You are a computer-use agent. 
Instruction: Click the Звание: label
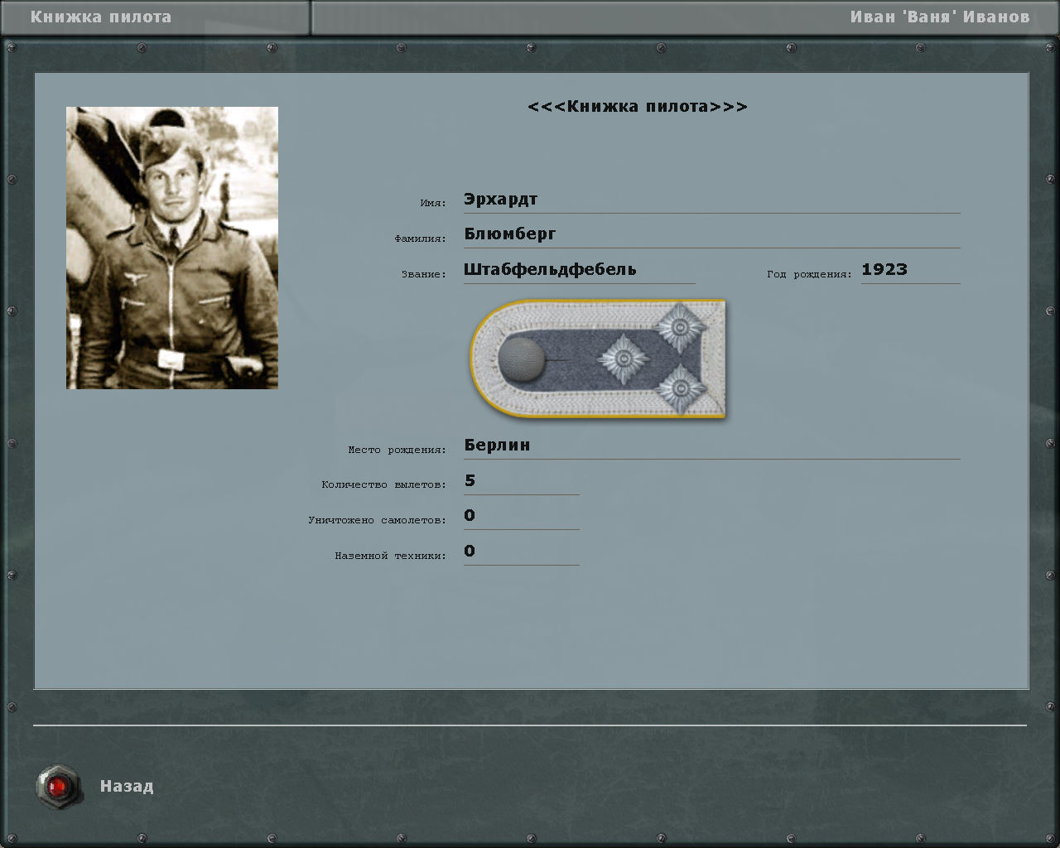[424, 274]
